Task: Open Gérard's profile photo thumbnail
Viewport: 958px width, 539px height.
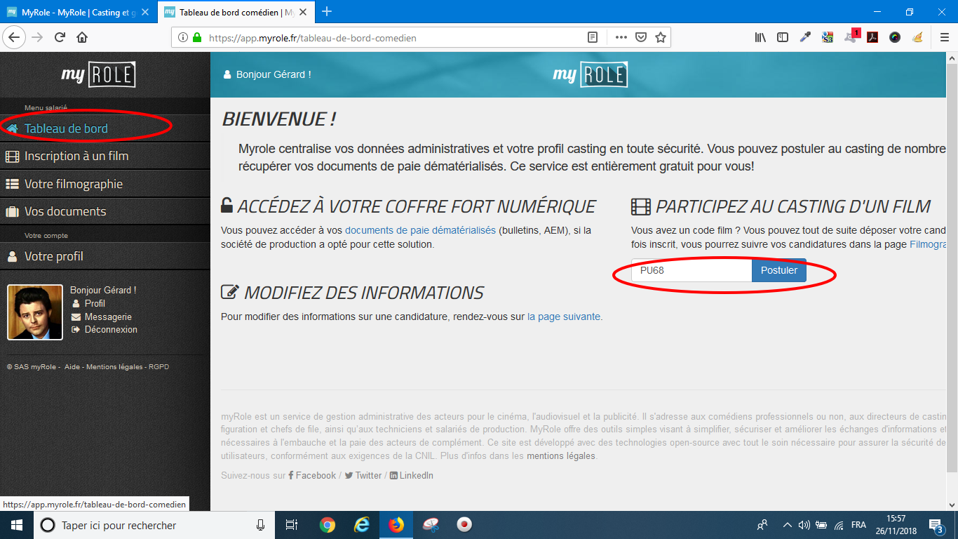Action: (x=35, y=312)
